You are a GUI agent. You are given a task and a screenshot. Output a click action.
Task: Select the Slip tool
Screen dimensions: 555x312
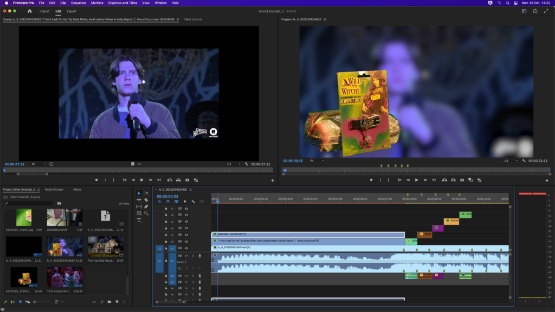[139, 206]
